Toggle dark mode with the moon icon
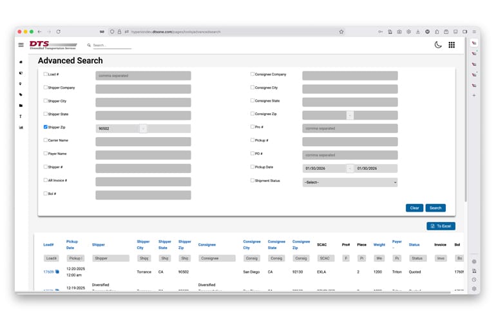496x330 pixels. (438, 45)
